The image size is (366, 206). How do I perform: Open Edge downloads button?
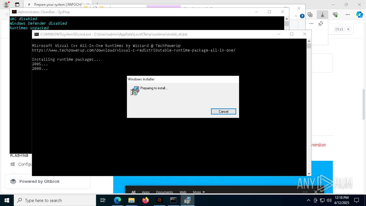click(323, 15)
